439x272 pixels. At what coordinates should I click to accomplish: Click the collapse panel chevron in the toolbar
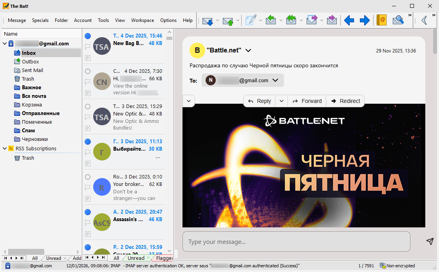point(424,20)
